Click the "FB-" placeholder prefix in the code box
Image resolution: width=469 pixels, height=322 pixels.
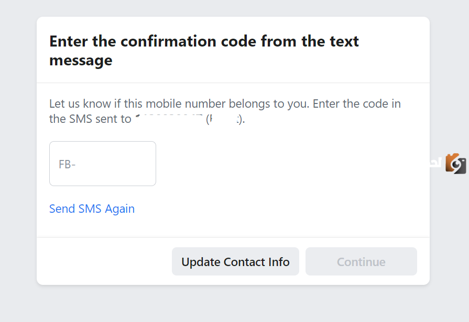(x=67, y=164)
